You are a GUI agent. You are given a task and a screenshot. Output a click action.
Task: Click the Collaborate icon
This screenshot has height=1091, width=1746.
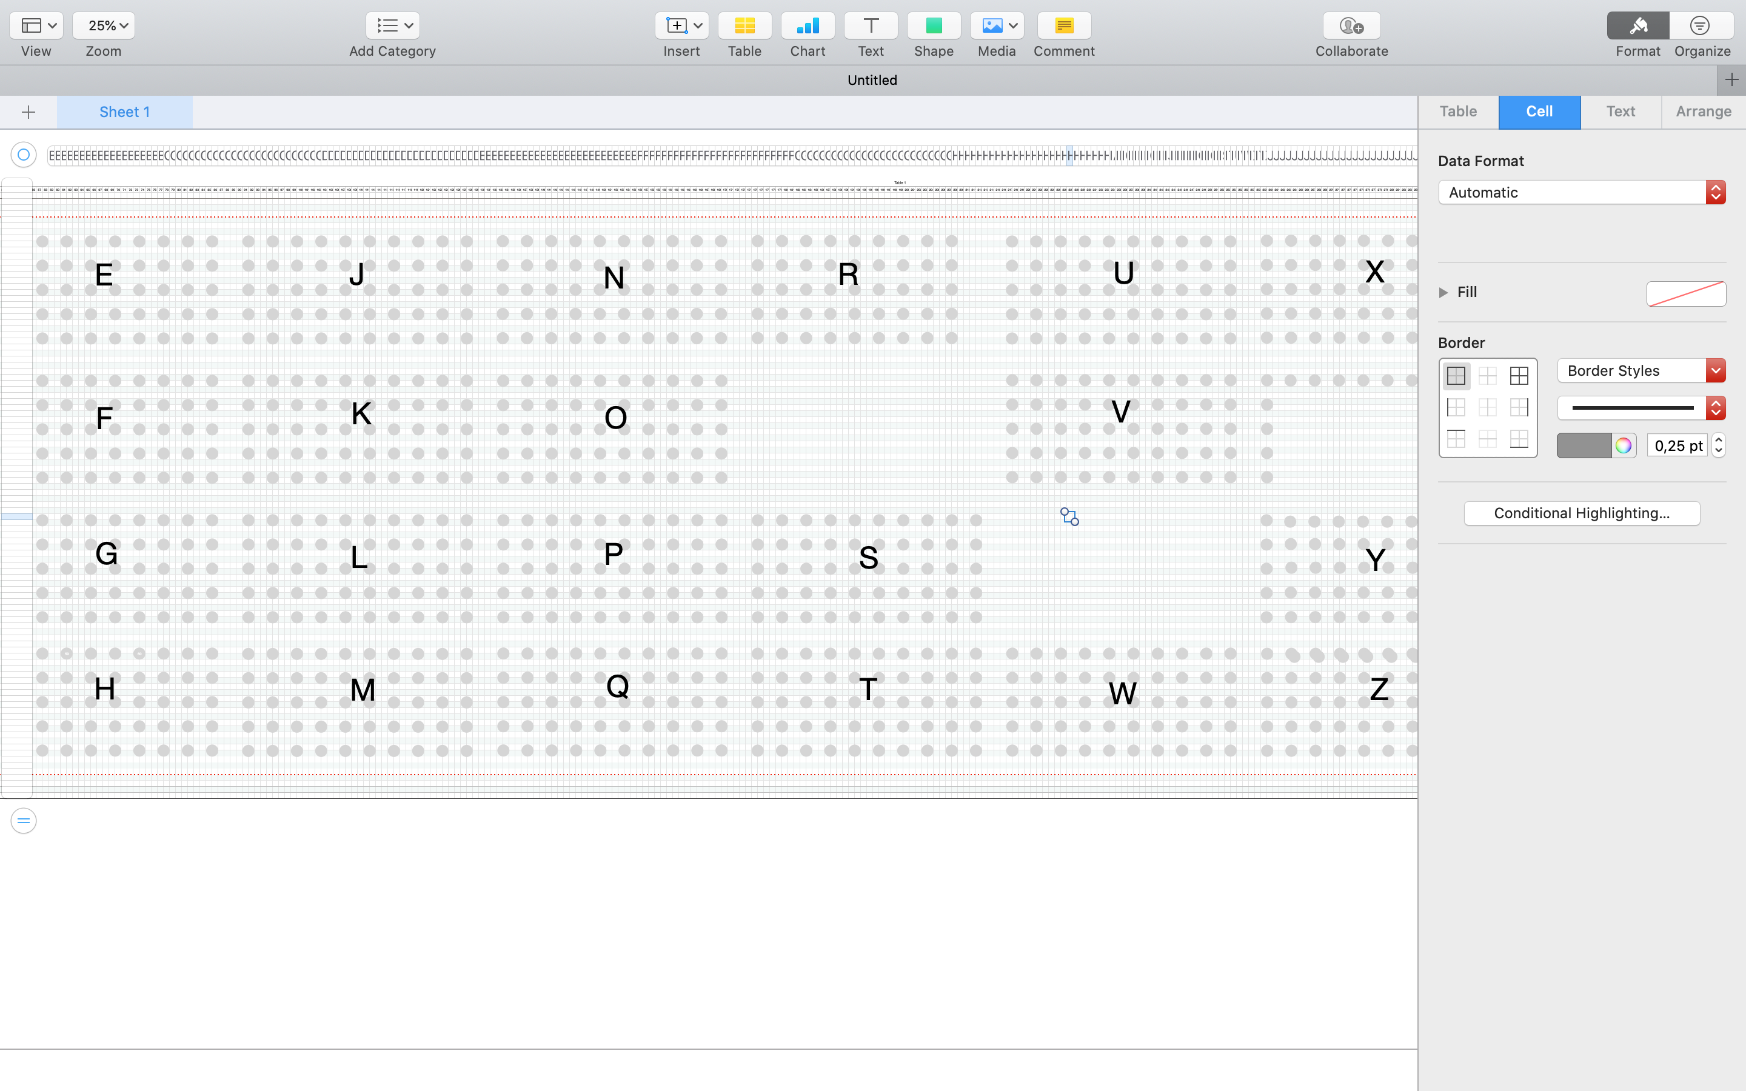(x=1351, y=26)
